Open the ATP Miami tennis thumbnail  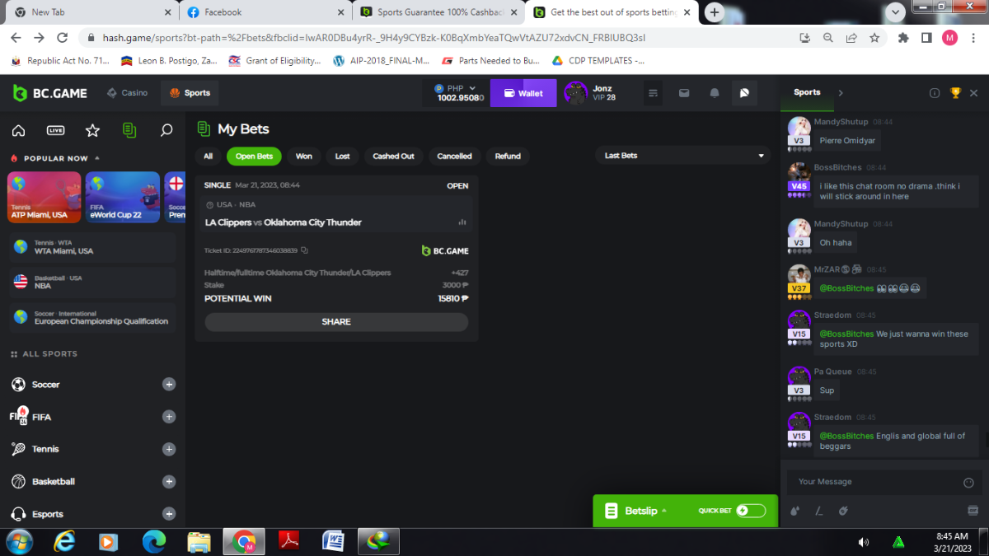point(44,198)
